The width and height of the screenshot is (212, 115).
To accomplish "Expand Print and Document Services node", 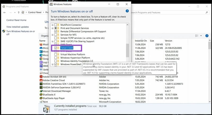I will pos(52,28).
